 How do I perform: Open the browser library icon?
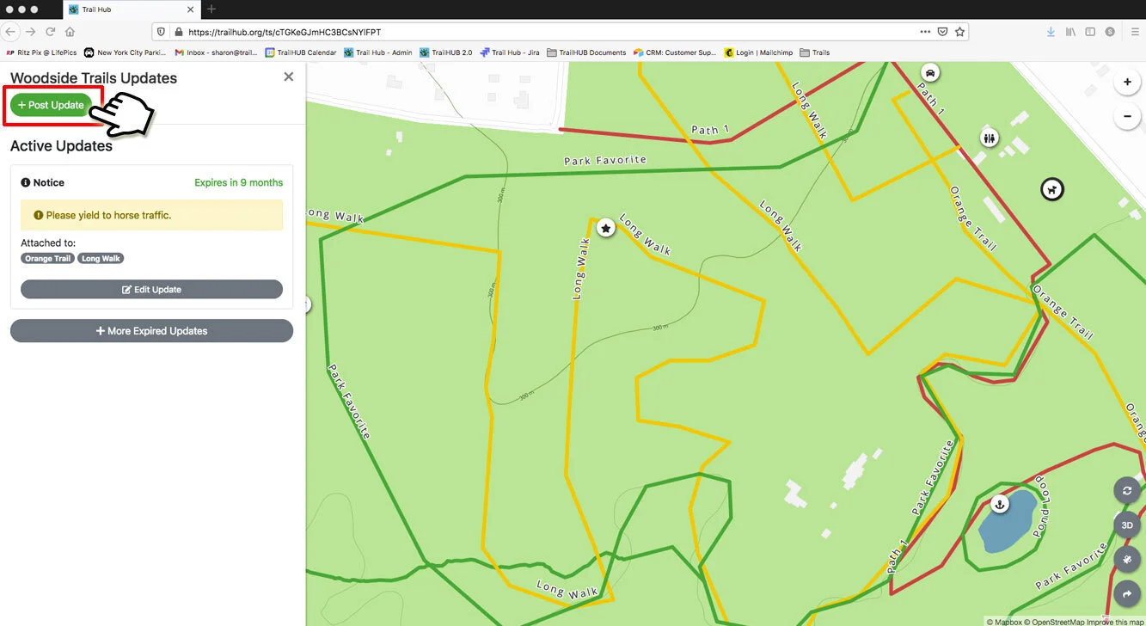pyautogui.click(x=1070, y=32)
